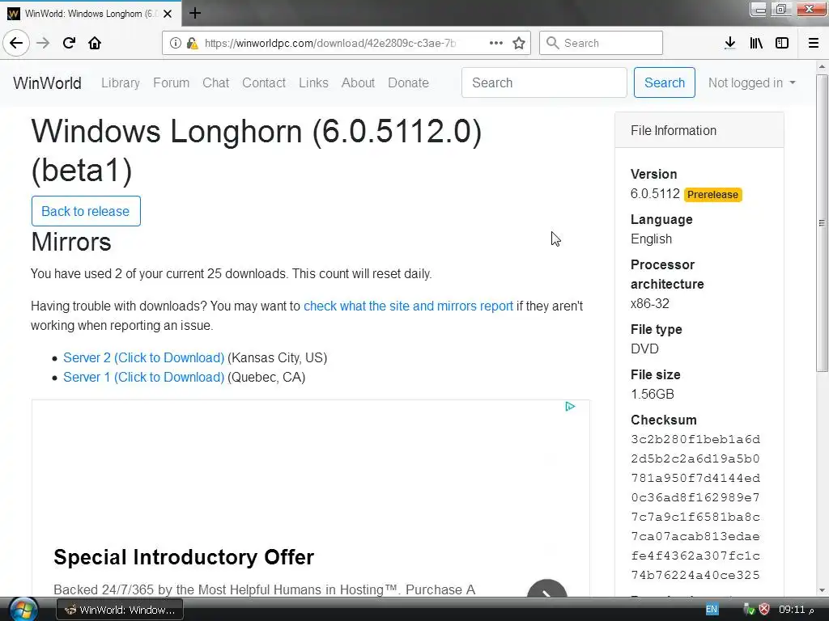Open the Library menu item
829x621 pixels.
(121, 83)
